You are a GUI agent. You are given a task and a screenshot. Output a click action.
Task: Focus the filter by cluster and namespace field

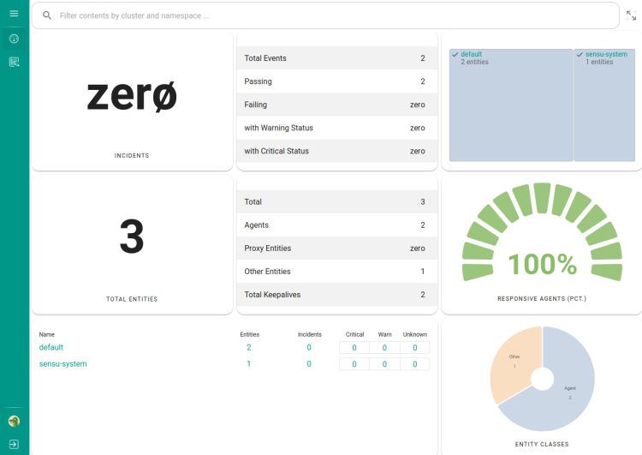pyautogui.click(x=325, y=15)
